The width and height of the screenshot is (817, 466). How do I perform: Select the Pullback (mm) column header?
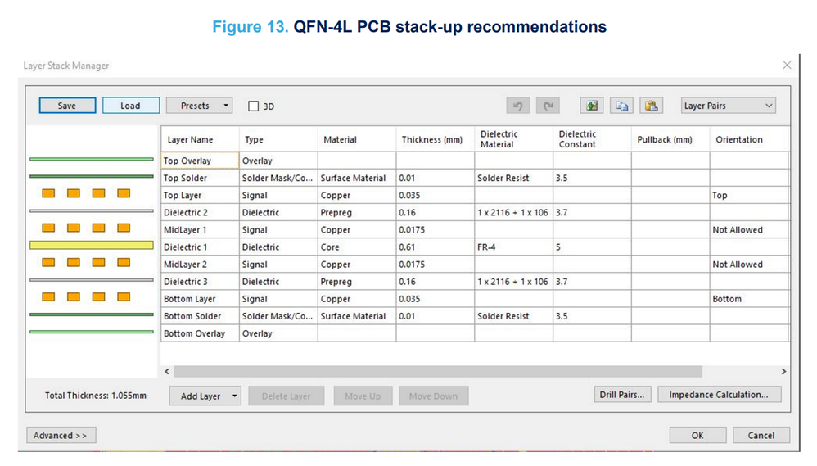click(670, 139)
